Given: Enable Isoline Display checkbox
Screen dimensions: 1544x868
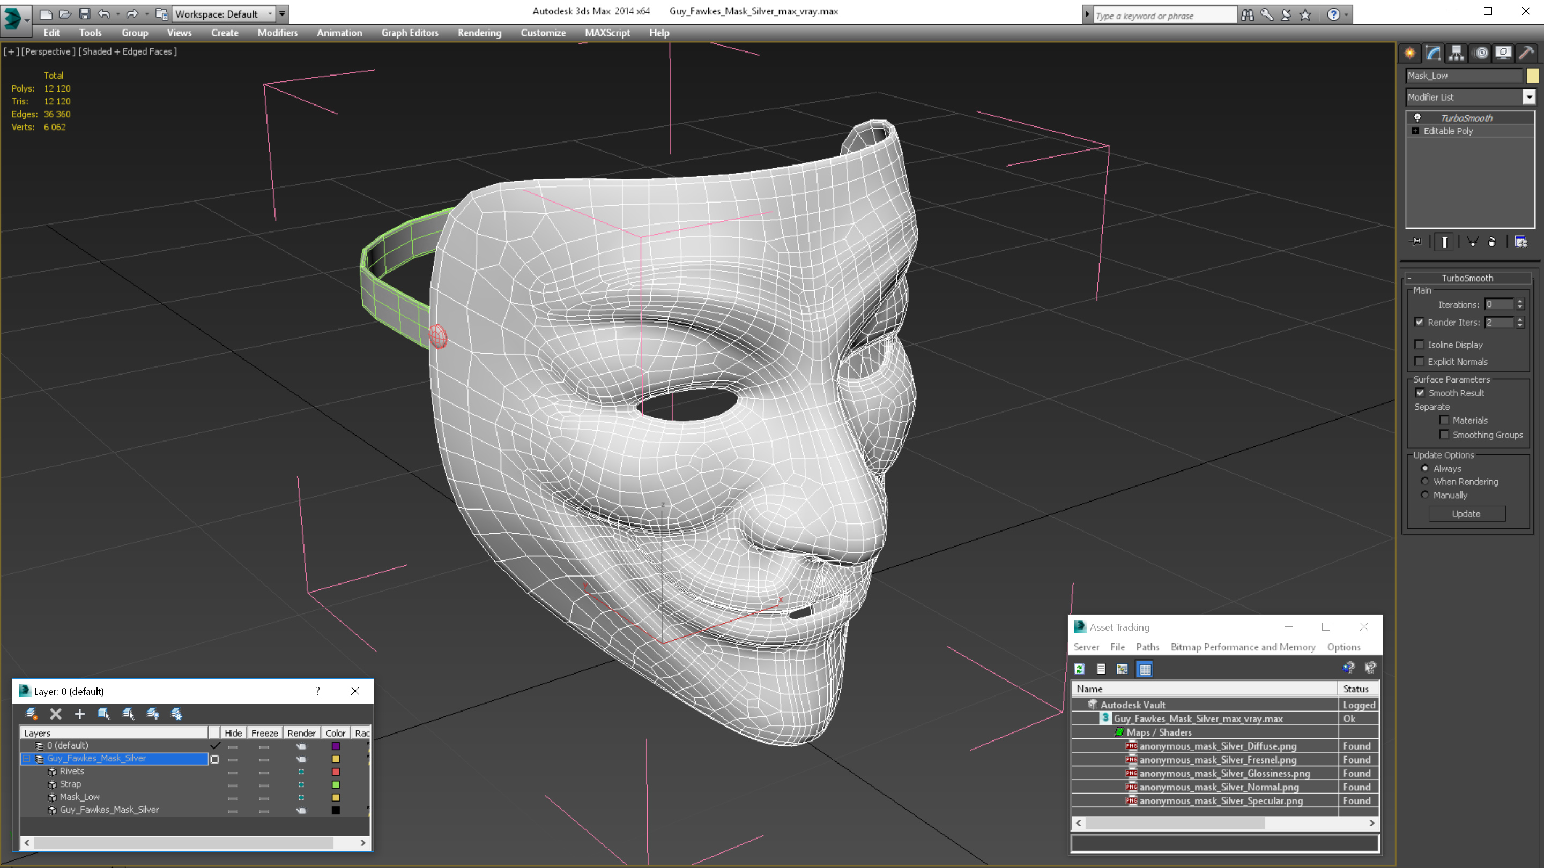Looking at the screenshot, I should click(1419, 345).
